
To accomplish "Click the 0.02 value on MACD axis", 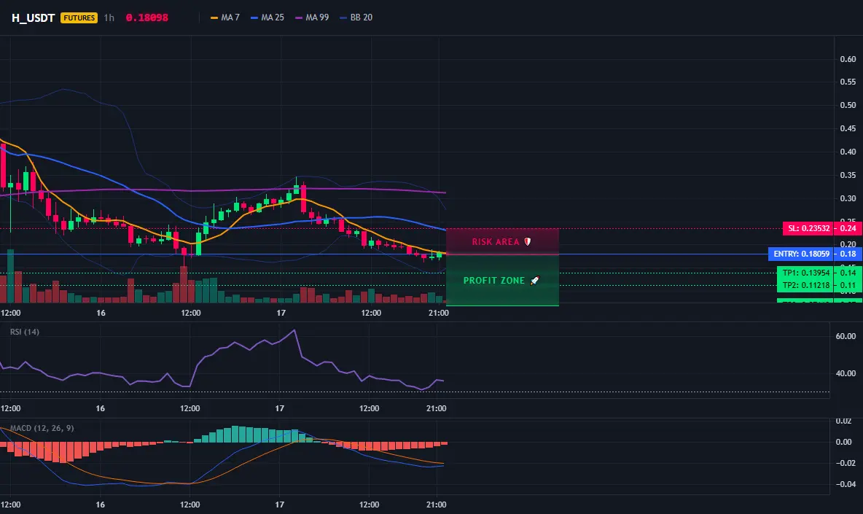I will (x=844, y=421).
